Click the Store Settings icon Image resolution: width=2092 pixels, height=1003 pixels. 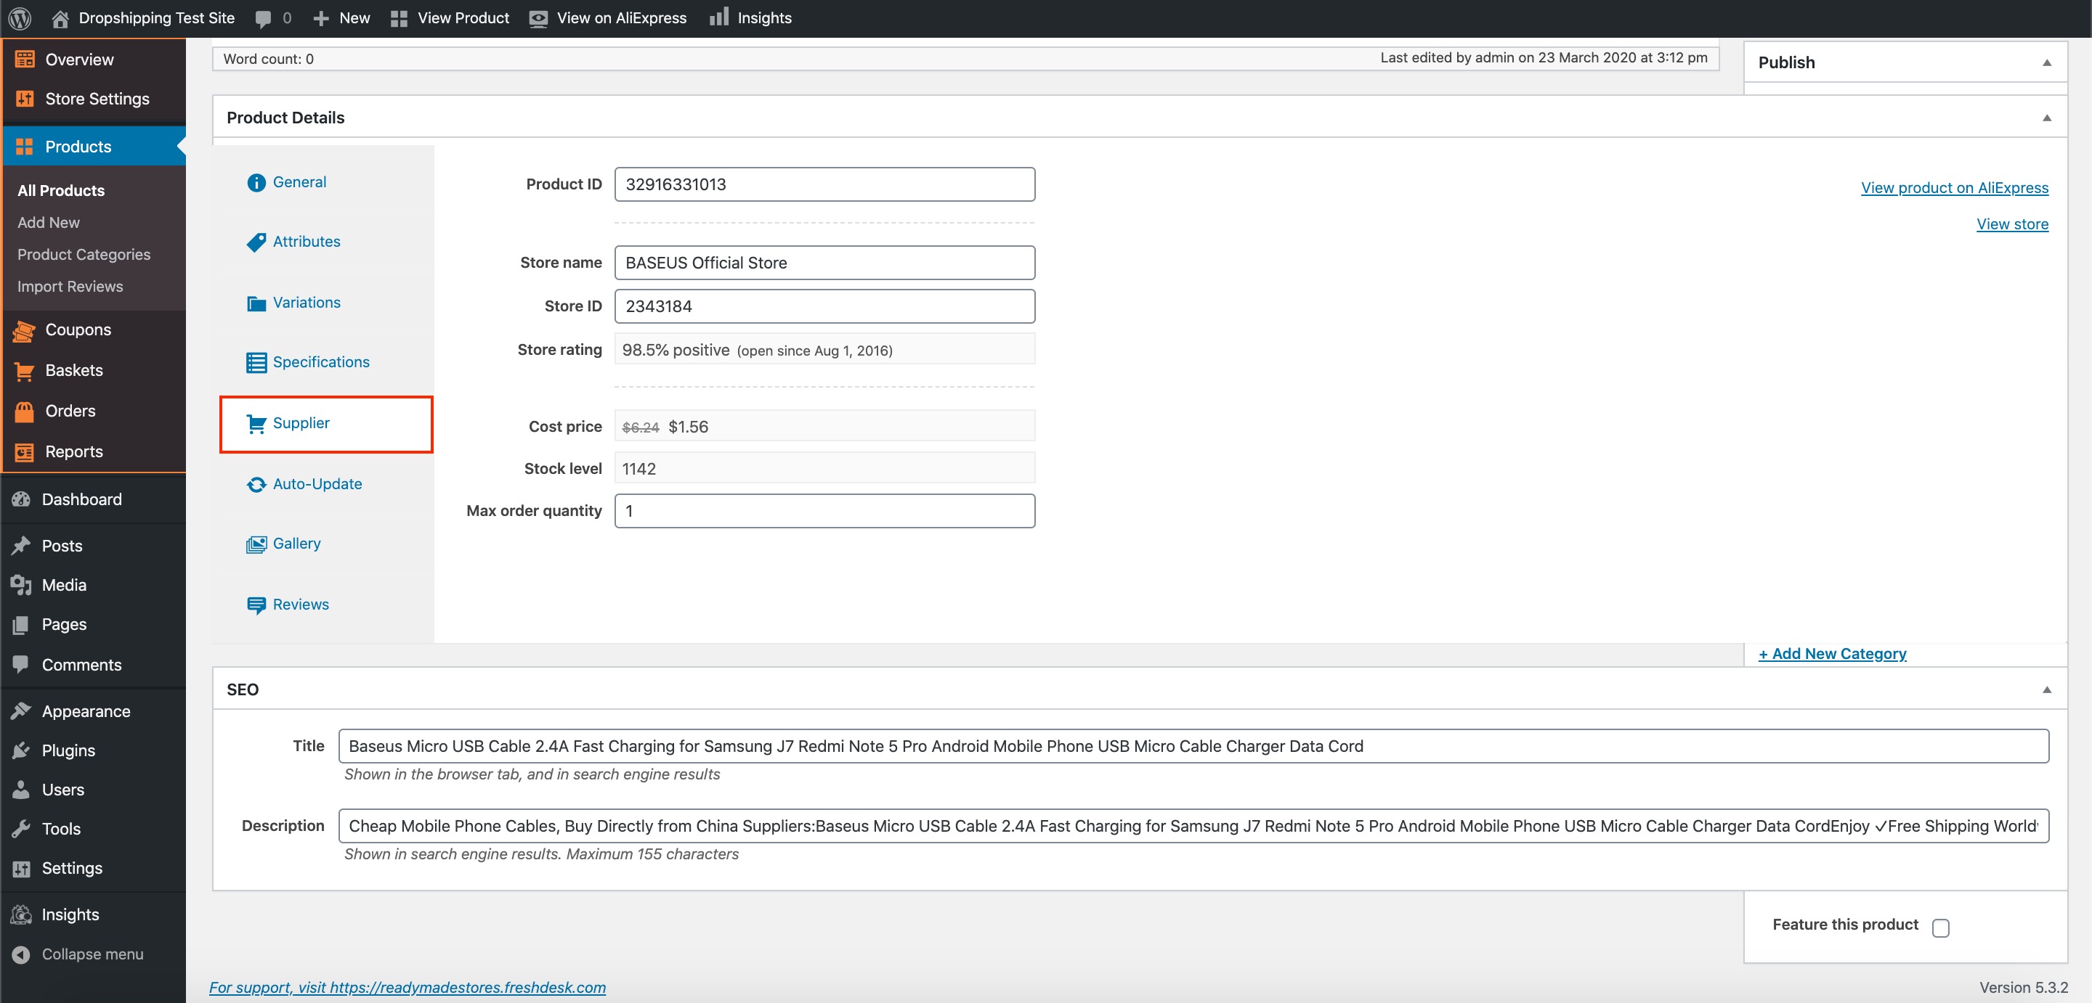25,99
